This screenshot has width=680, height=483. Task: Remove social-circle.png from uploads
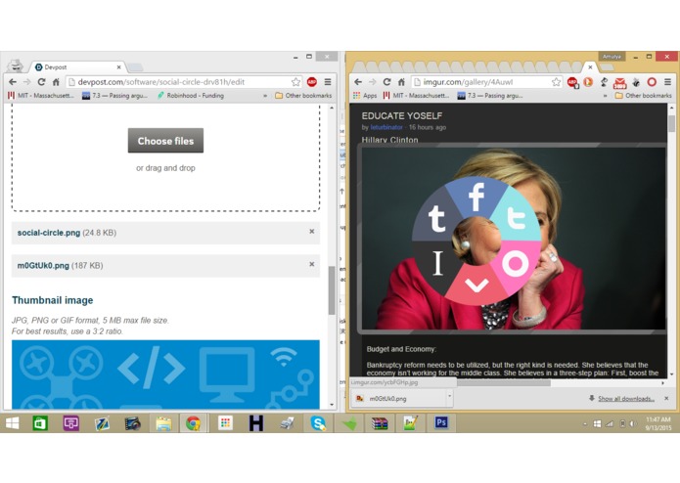(311, 232)
